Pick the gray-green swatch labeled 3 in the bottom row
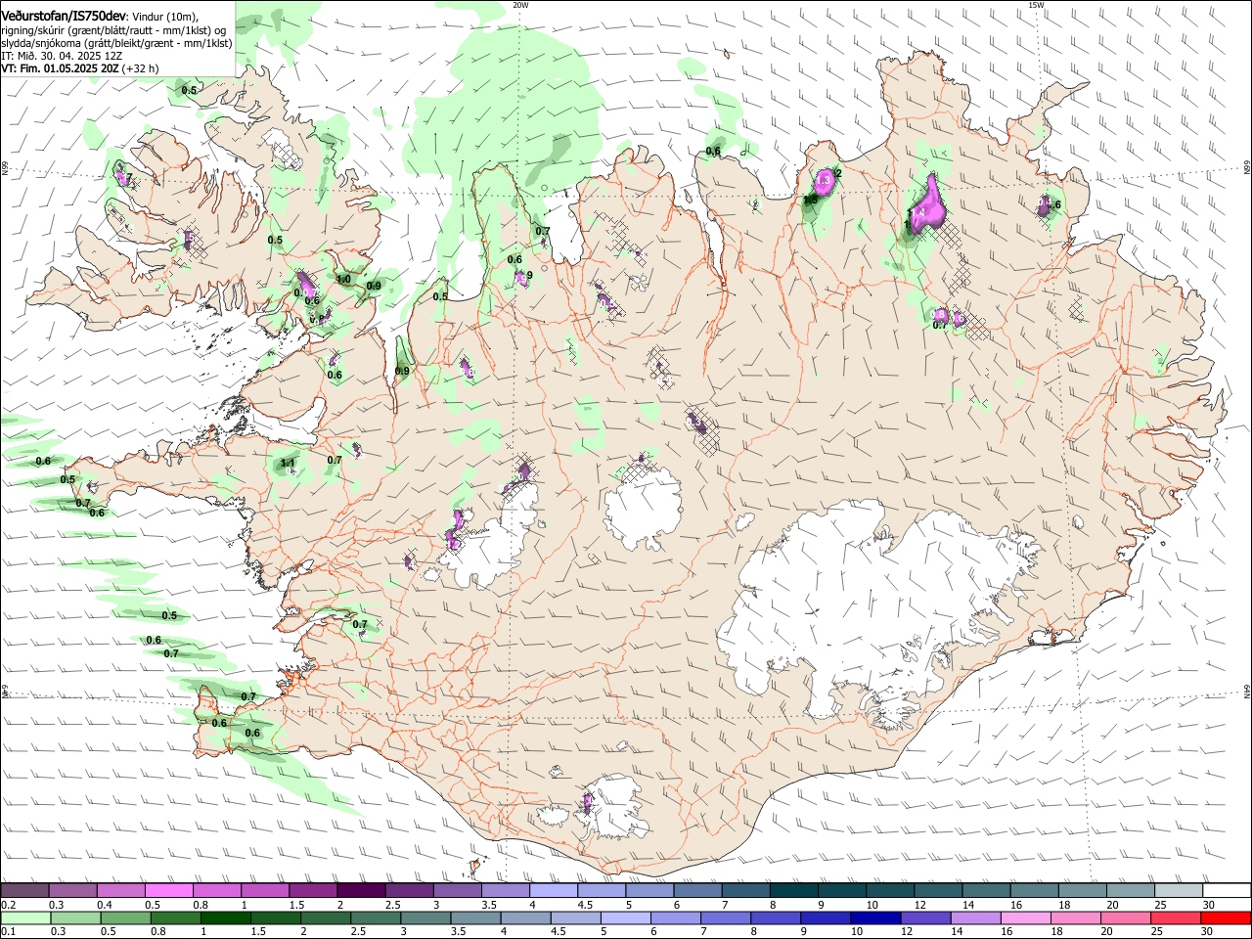Viewport: 1252px width, 939px height. coord(425,917)
